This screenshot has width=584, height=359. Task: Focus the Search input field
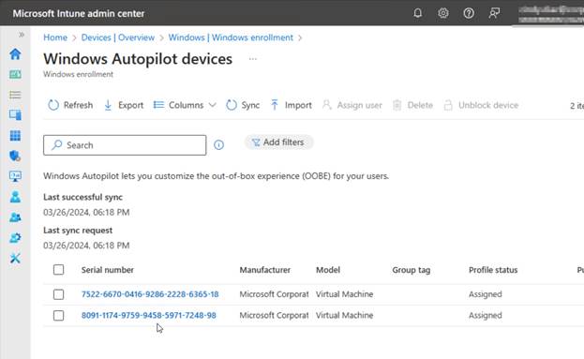125,145
